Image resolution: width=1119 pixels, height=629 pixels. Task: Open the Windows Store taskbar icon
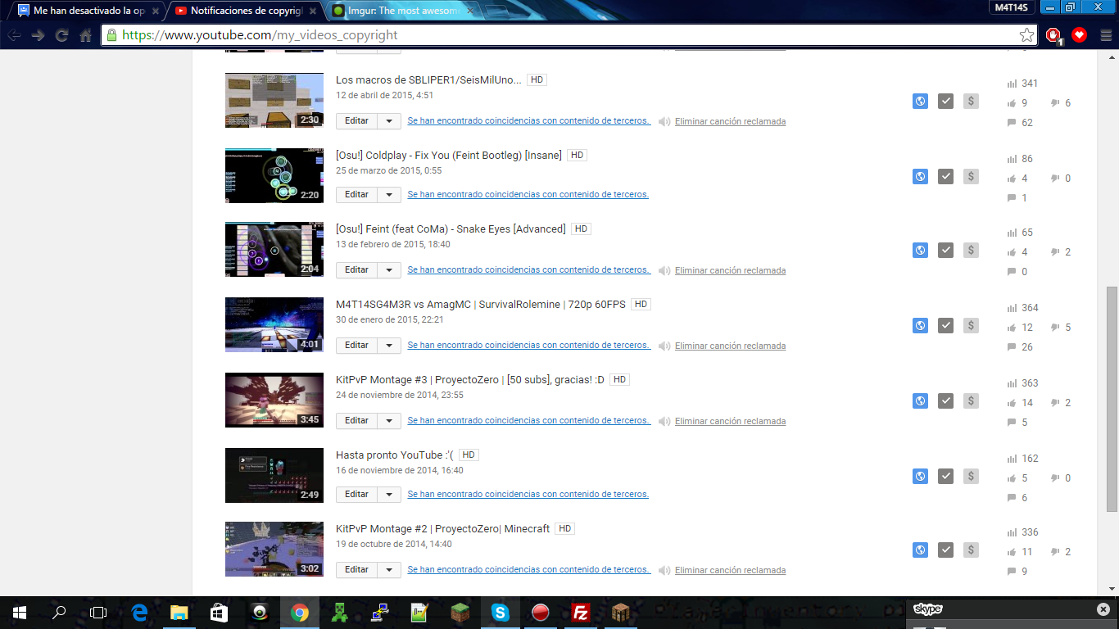coord(219,612)
